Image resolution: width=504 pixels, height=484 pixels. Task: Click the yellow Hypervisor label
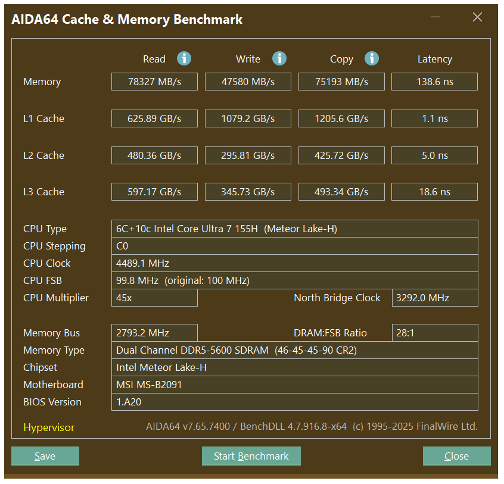pos(49,427)
